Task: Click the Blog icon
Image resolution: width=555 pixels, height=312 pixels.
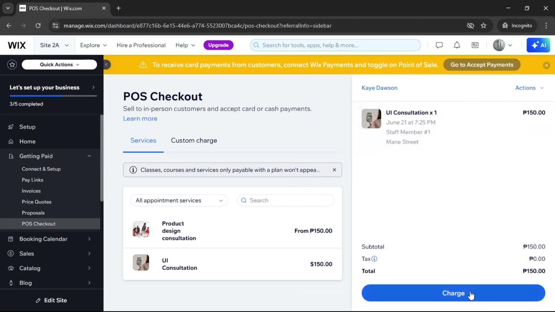Action: (x=11, y=283)
